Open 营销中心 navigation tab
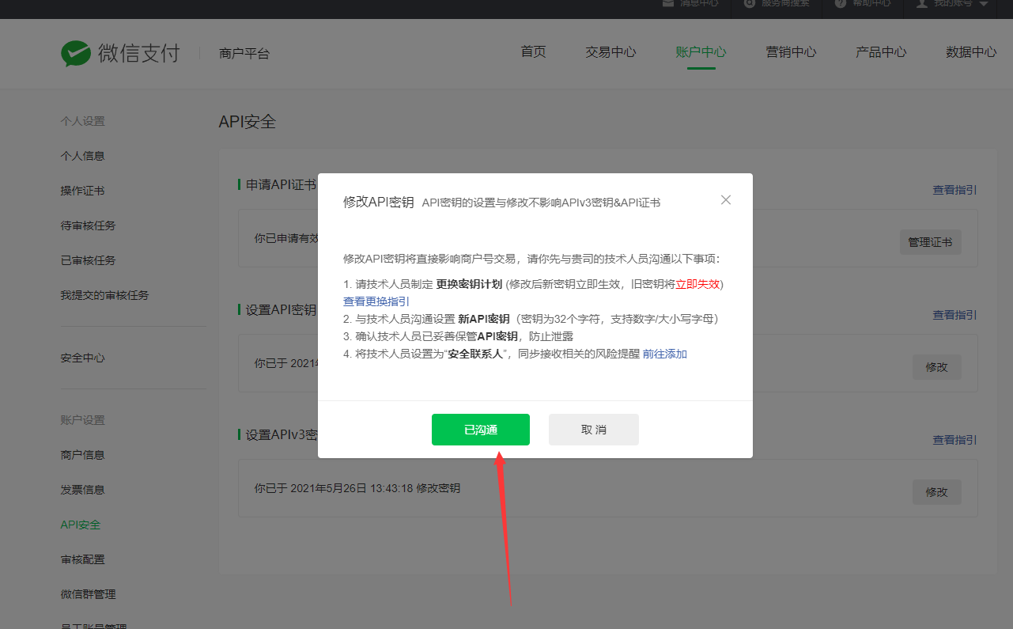 pyautogui.click(x=791, y=52)
